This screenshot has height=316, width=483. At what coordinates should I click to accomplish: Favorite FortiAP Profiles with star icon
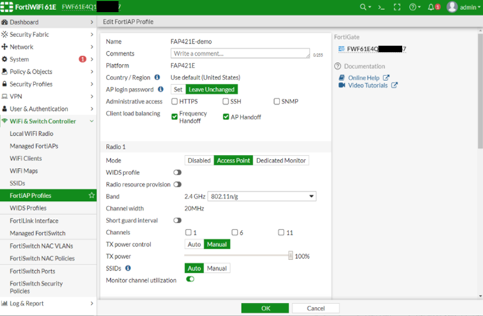pyautogui.click(x=91, y=195)
